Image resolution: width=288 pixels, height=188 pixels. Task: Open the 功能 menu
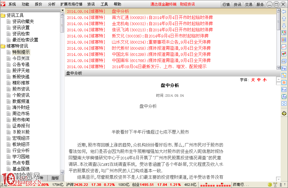[x=25, y=4]
